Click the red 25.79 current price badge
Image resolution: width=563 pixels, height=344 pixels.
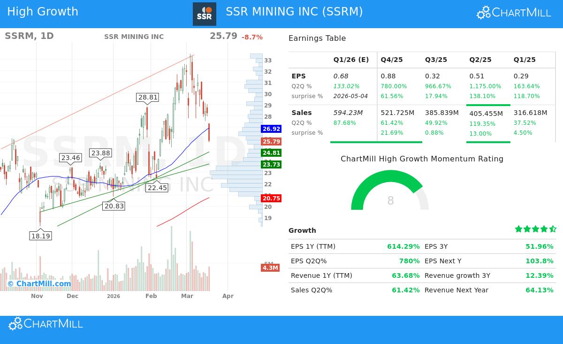tap(271, 141)
